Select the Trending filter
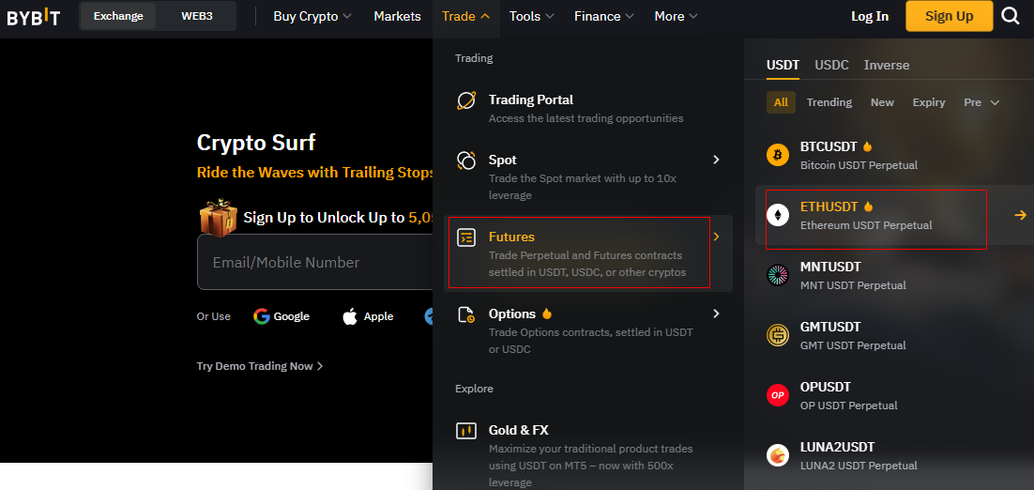 click(829, 102)
